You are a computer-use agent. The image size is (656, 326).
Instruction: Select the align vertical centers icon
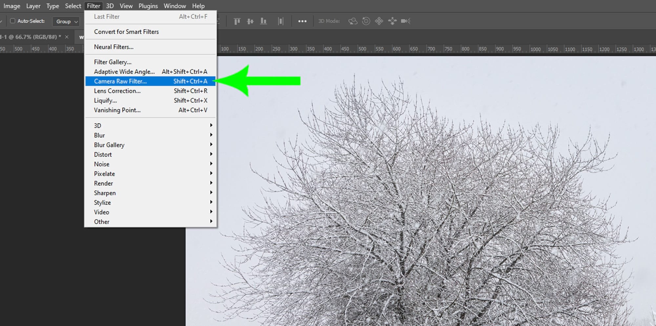click(x=251, y=21)
